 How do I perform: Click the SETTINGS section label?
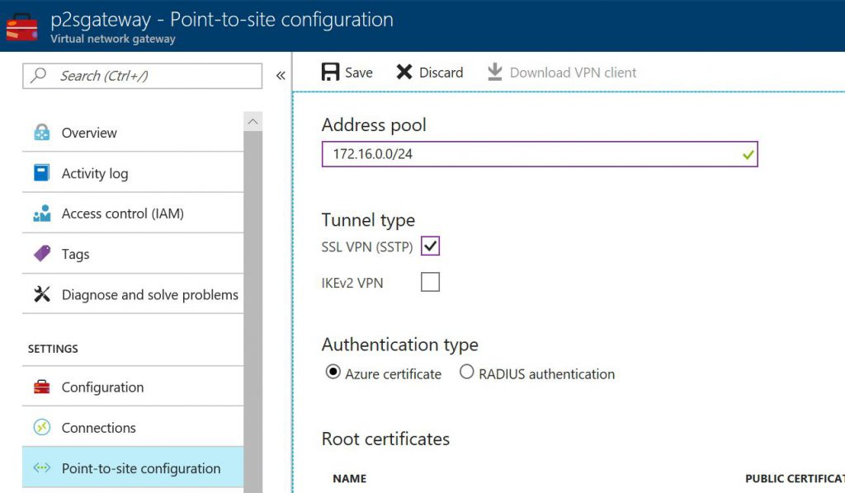(53, 349)
